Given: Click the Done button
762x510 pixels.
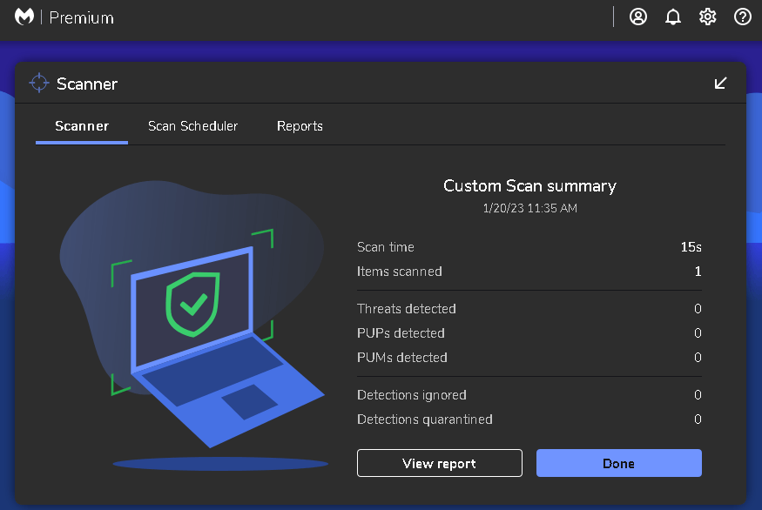Looking at the screenshot, I should point(618,463).
